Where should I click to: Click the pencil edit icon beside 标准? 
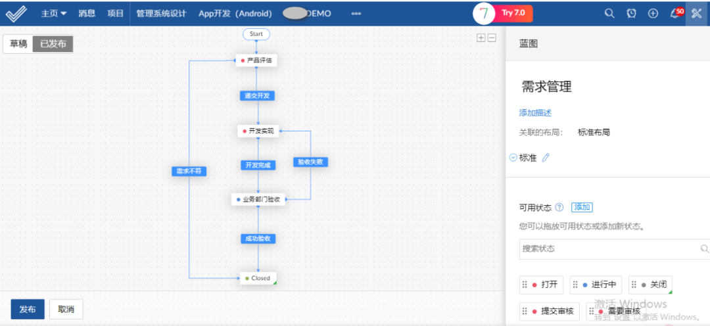546,158
